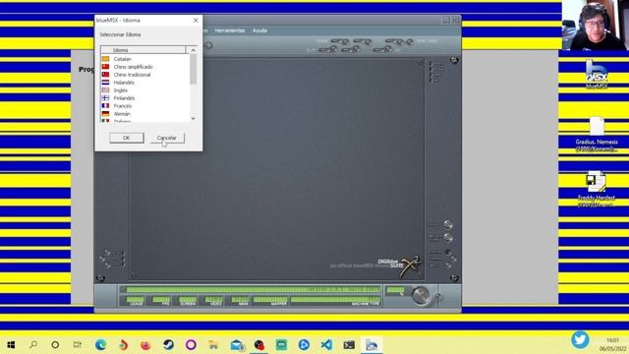Click the orange swirl taskbar icon

pos(123,345)
